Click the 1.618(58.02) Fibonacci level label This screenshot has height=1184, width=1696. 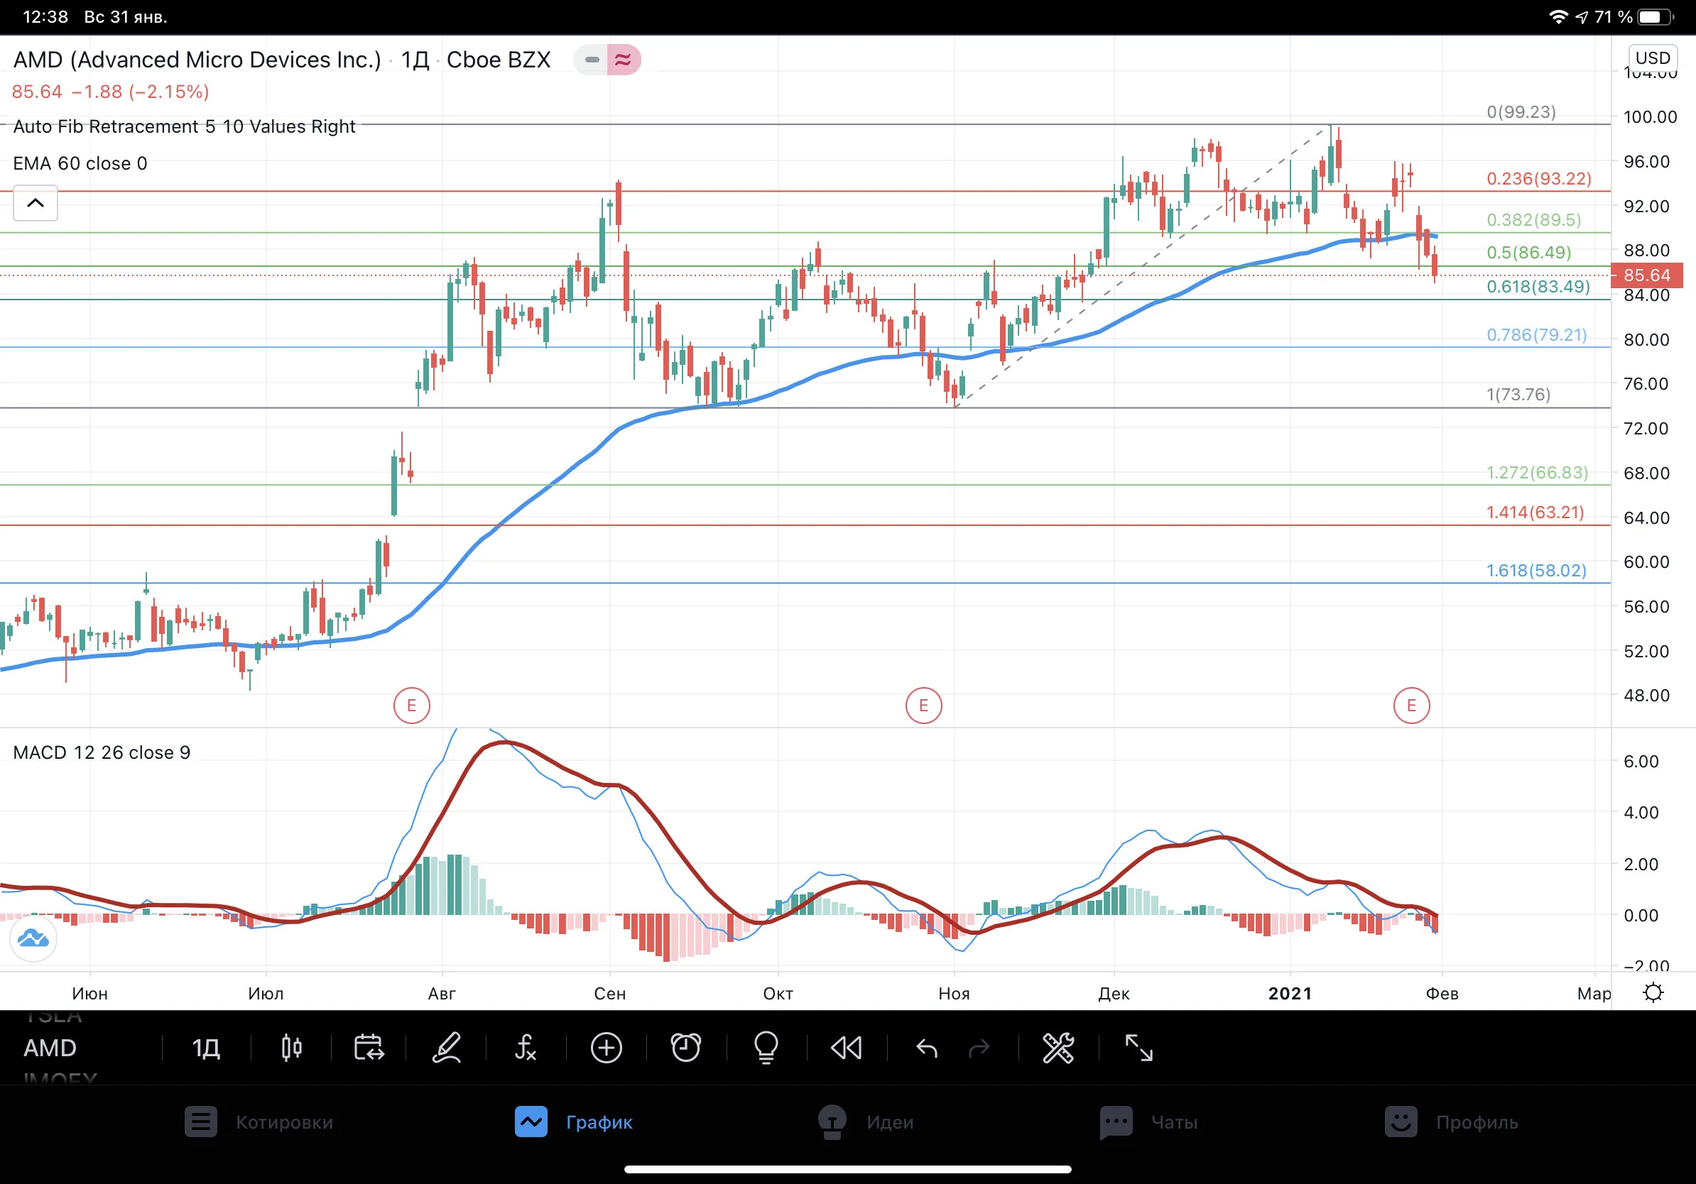[x=1536, y=571]
